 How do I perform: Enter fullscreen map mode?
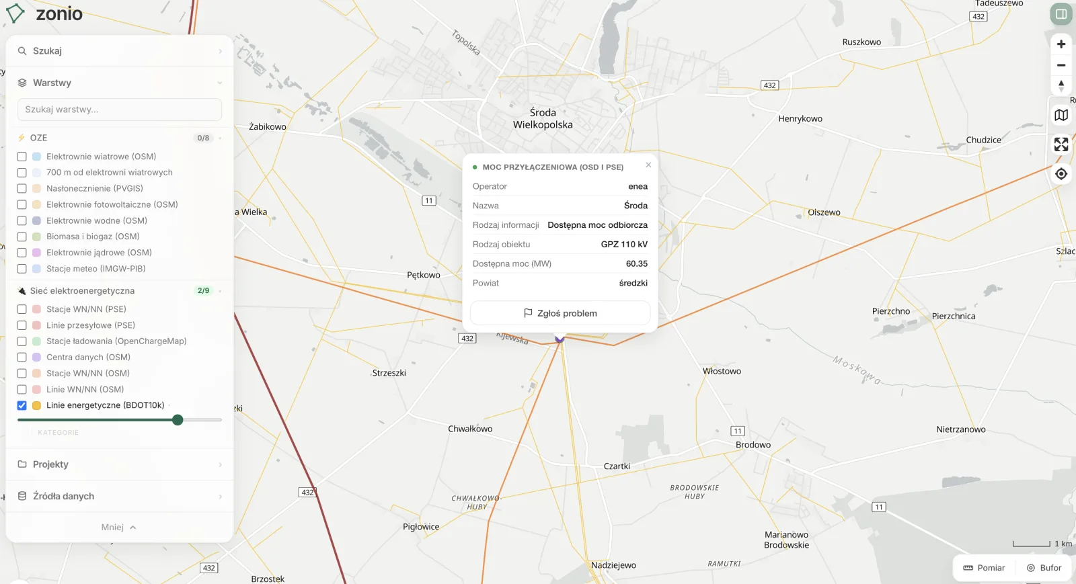1061,144
